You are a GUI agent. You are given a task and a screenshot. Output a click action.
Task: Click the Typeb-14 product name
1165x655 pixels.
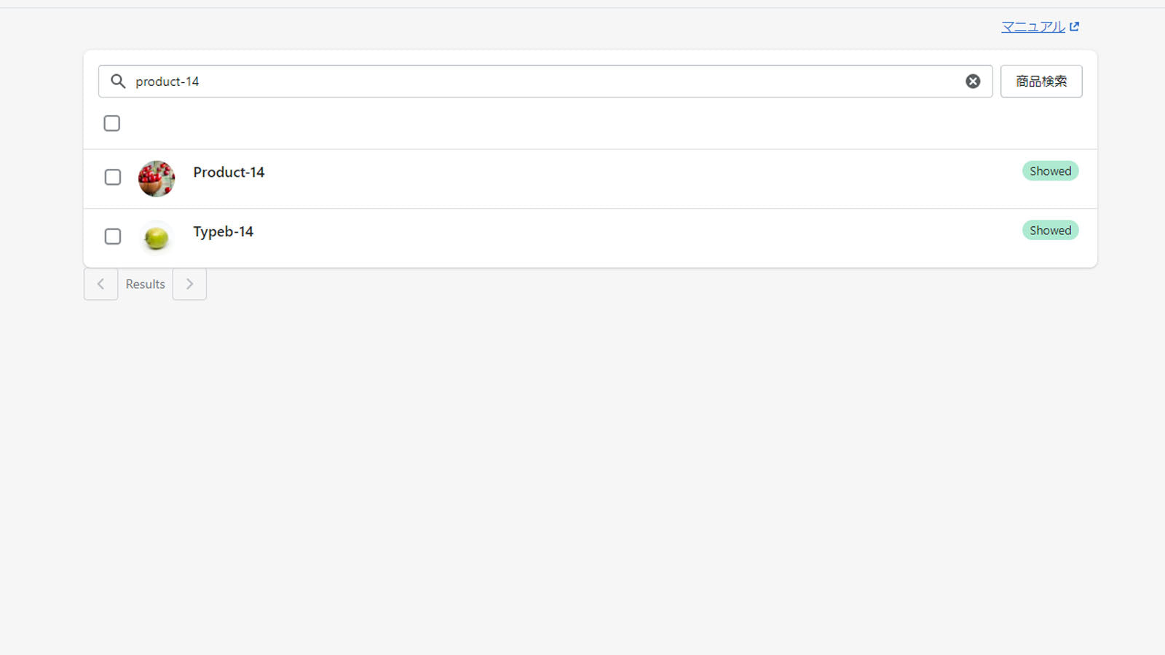[223, 232]
